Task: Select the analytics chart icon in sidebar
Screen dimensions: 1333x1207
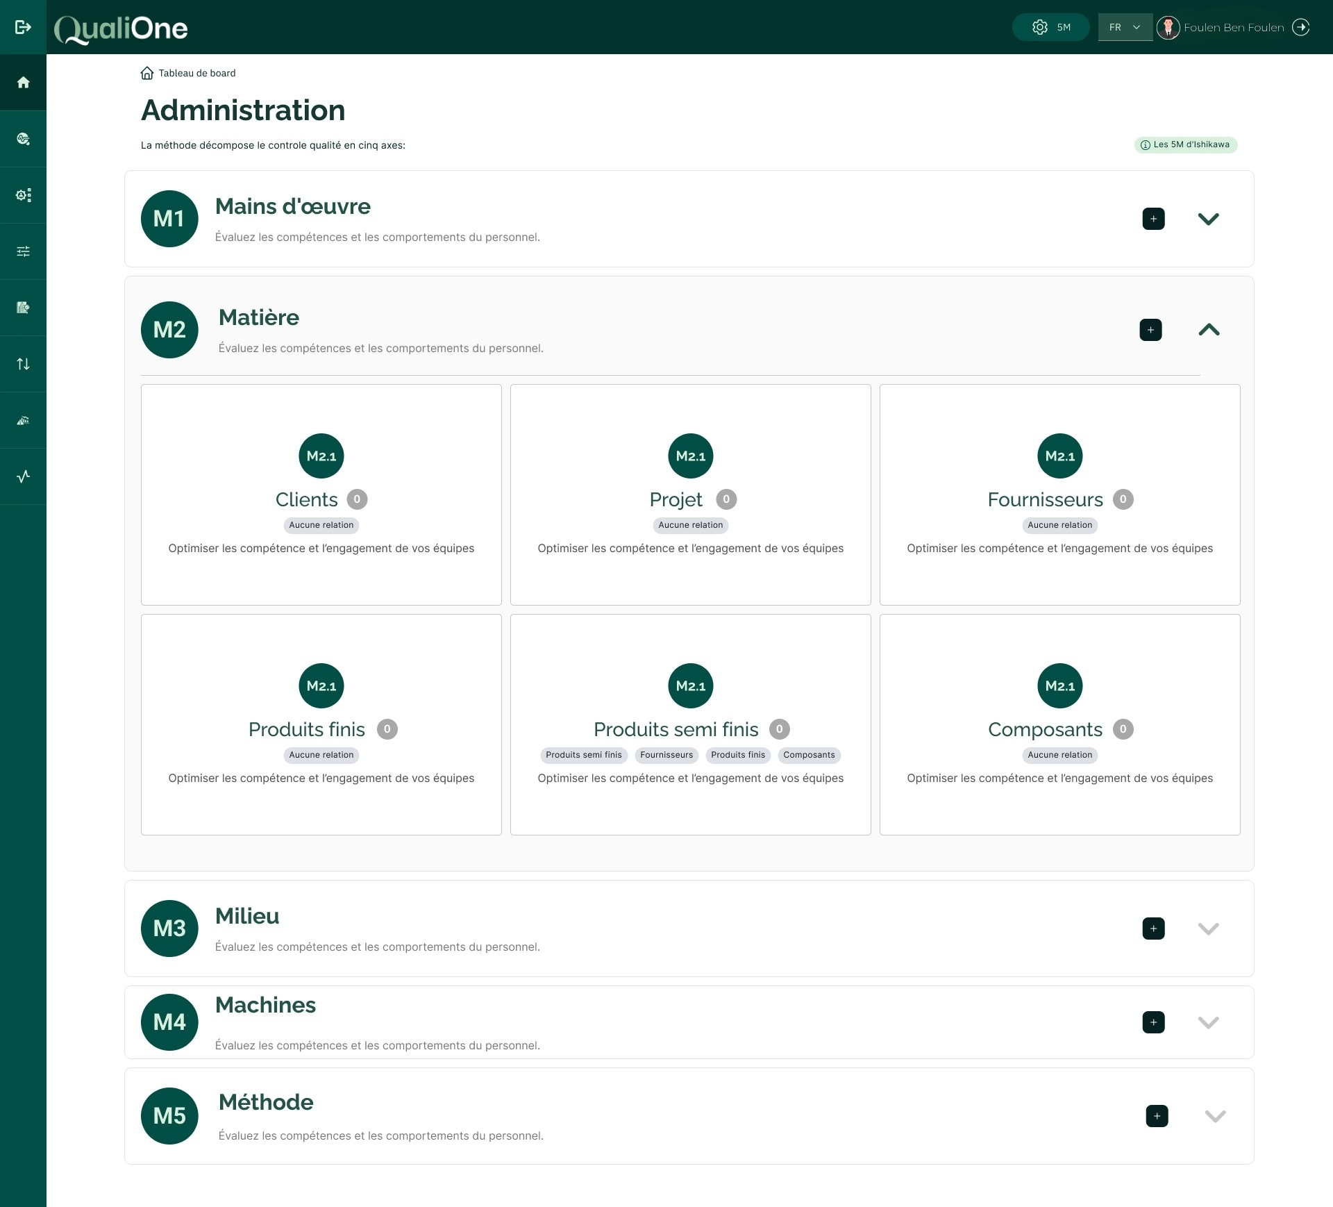Action: [x=23, y=138]
